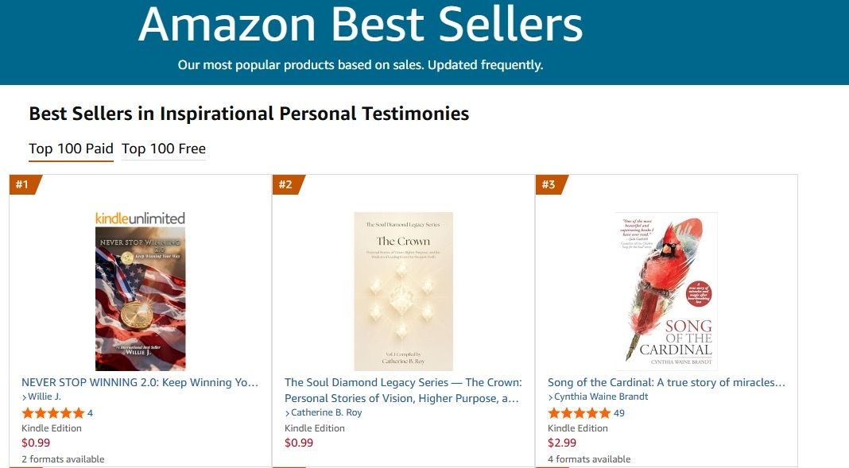Visit author Cynthia Waine Brandt's page
Image resolution: width=849 pixels, height=468 pixels.
[601, 396]
